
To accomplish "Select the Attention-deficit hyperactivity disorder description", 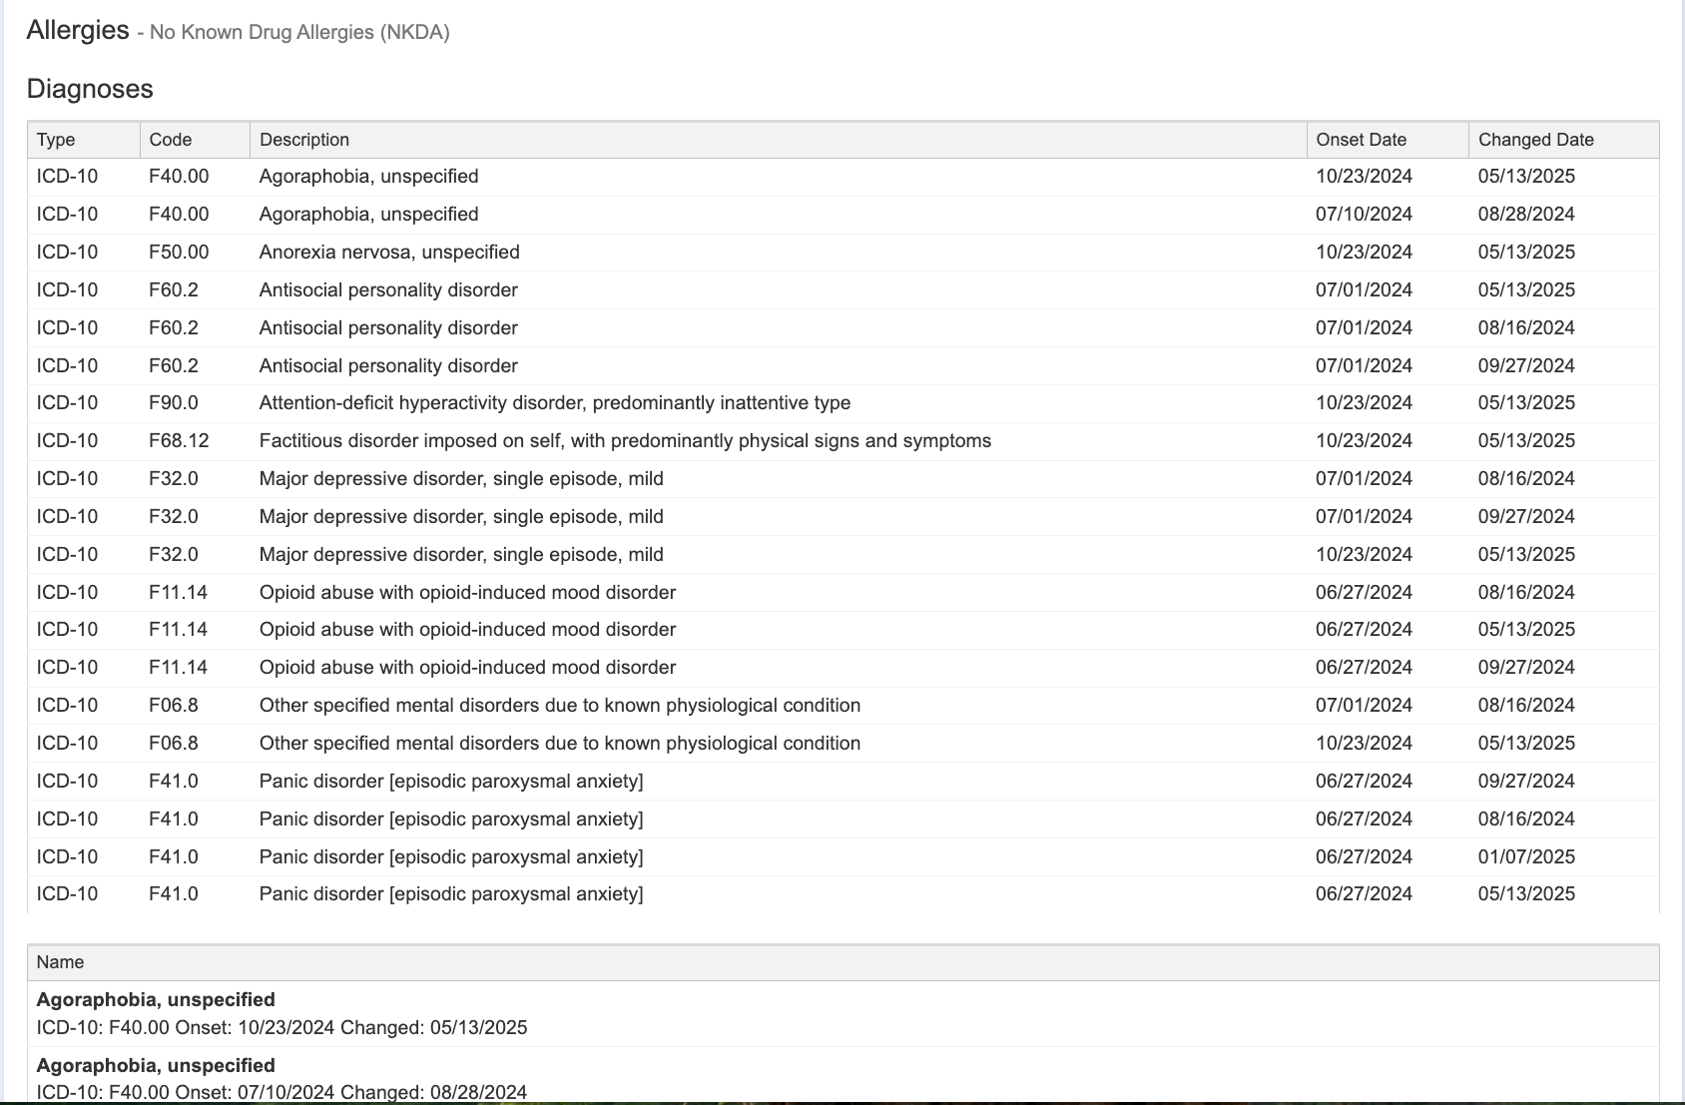I will point(555,403).
